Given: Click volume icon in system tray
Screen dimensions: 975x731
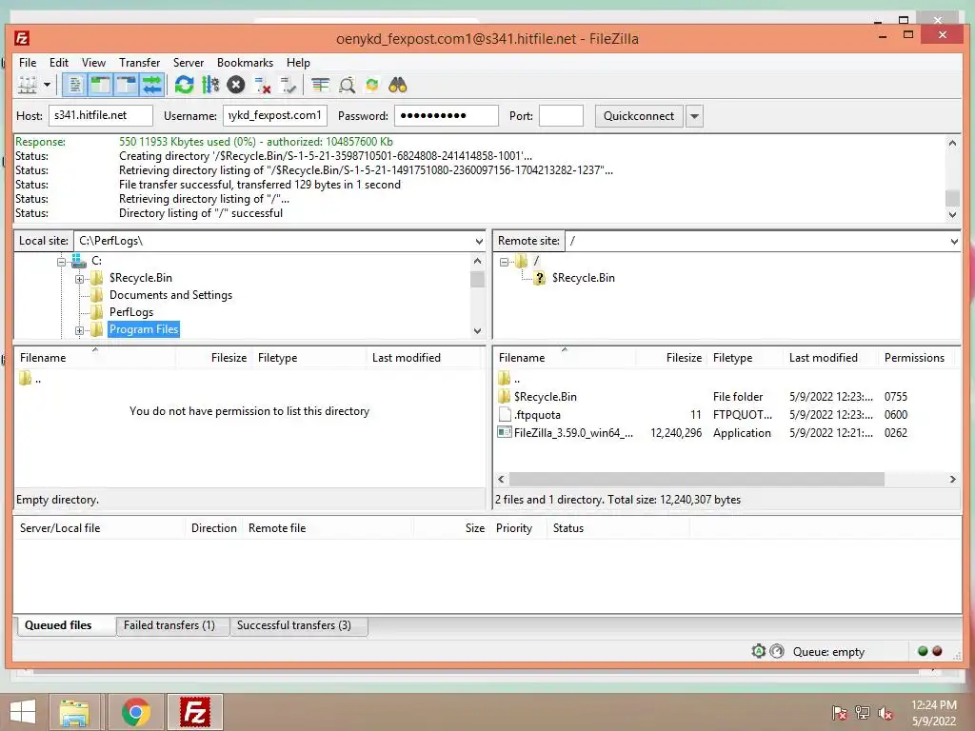Looking at the screenshot, I should coord(885,713).
